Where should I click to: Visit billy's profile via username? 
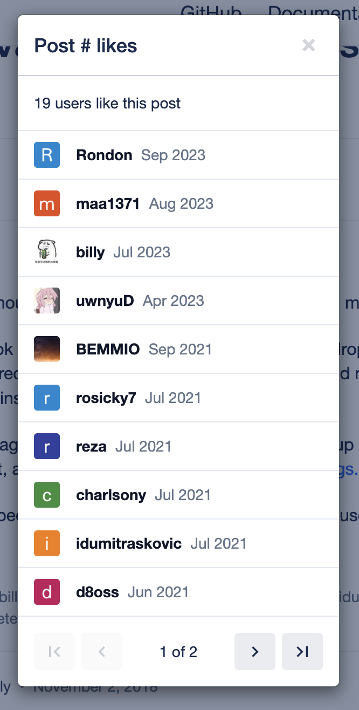coord(91,252)
